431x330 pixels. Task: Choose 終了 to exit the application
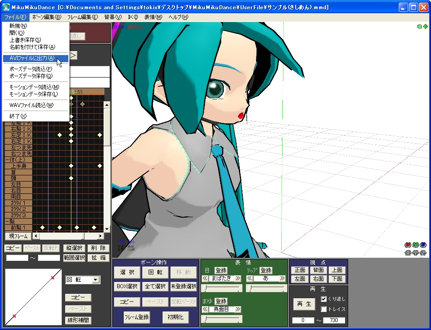click(36, 116)
